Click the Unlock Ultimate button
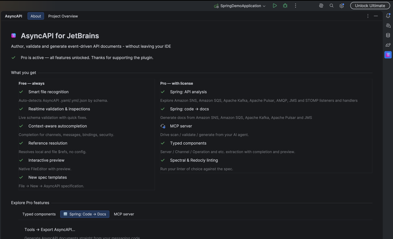The image size is (393, 239). [x=370, y=6]
